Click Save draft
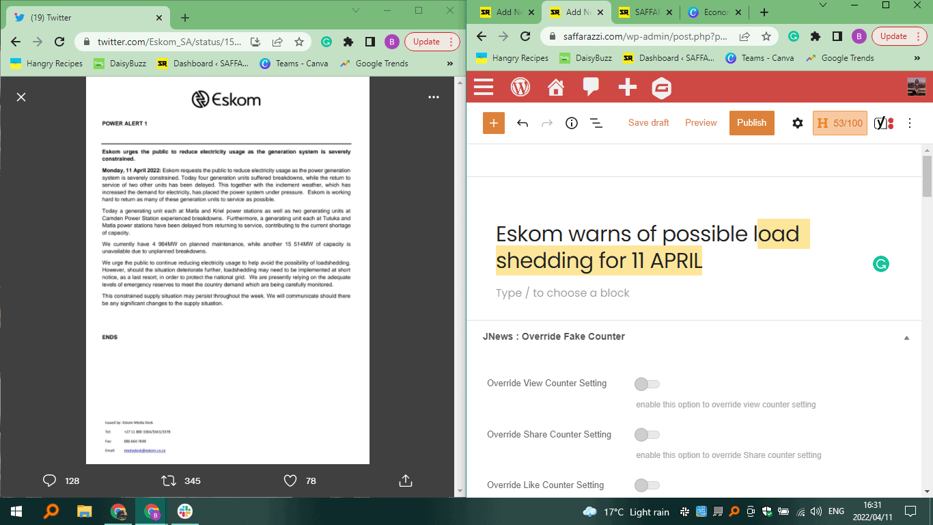 [649, 123]
